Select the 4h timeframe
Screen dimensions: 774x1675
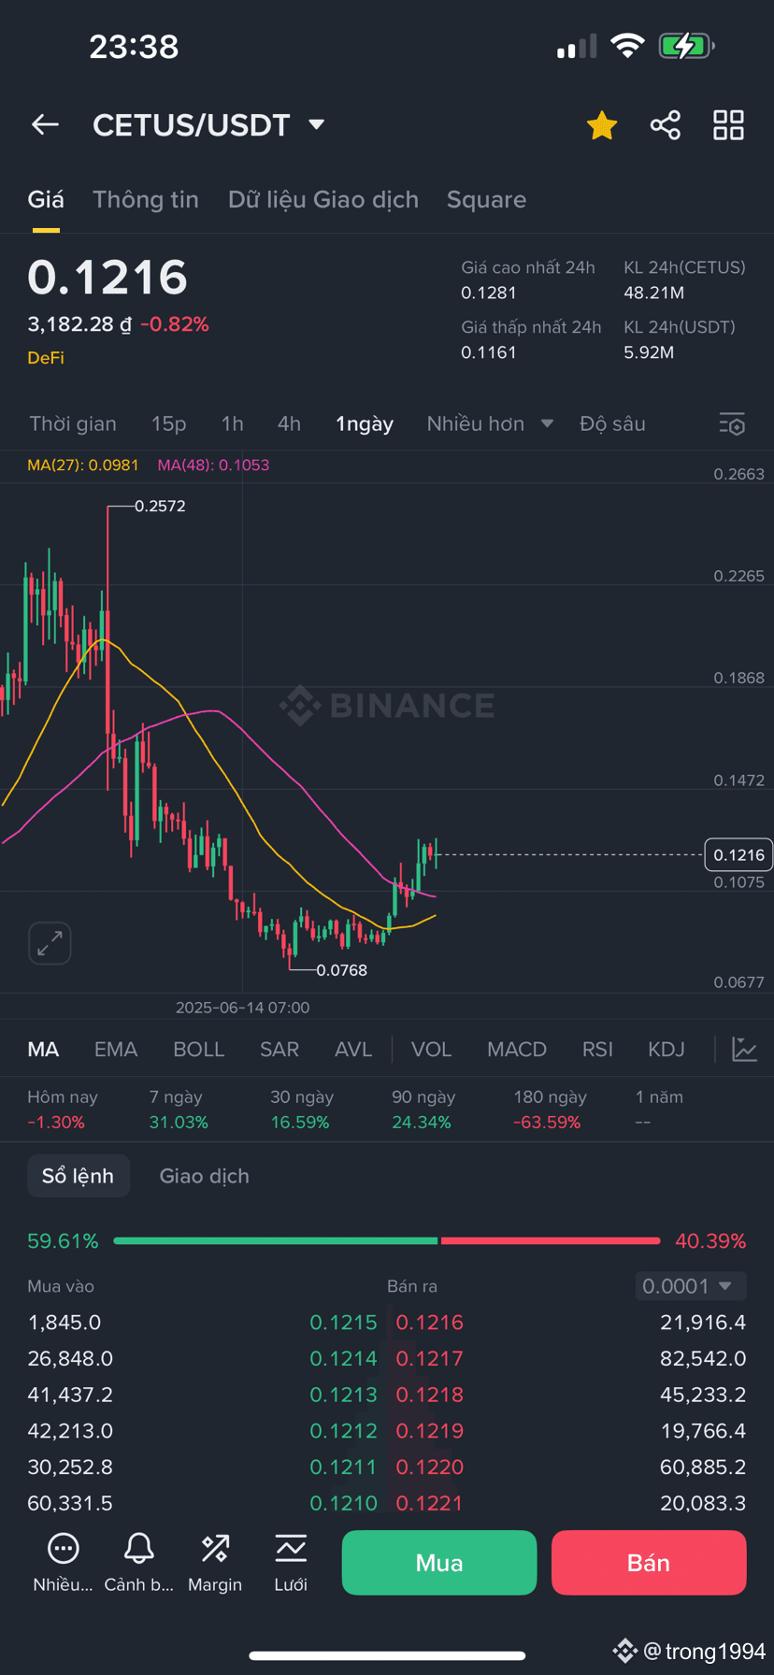pos(289,423)
